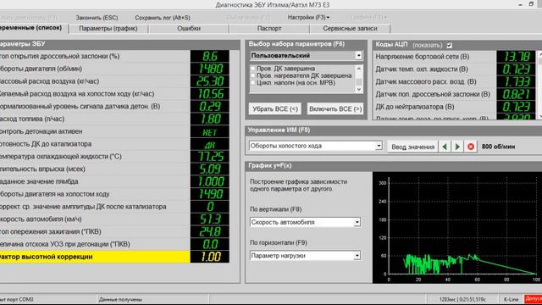
Task: Expand the Скорость автомобиля vertical axis dropdown
Action: (357, 222)
